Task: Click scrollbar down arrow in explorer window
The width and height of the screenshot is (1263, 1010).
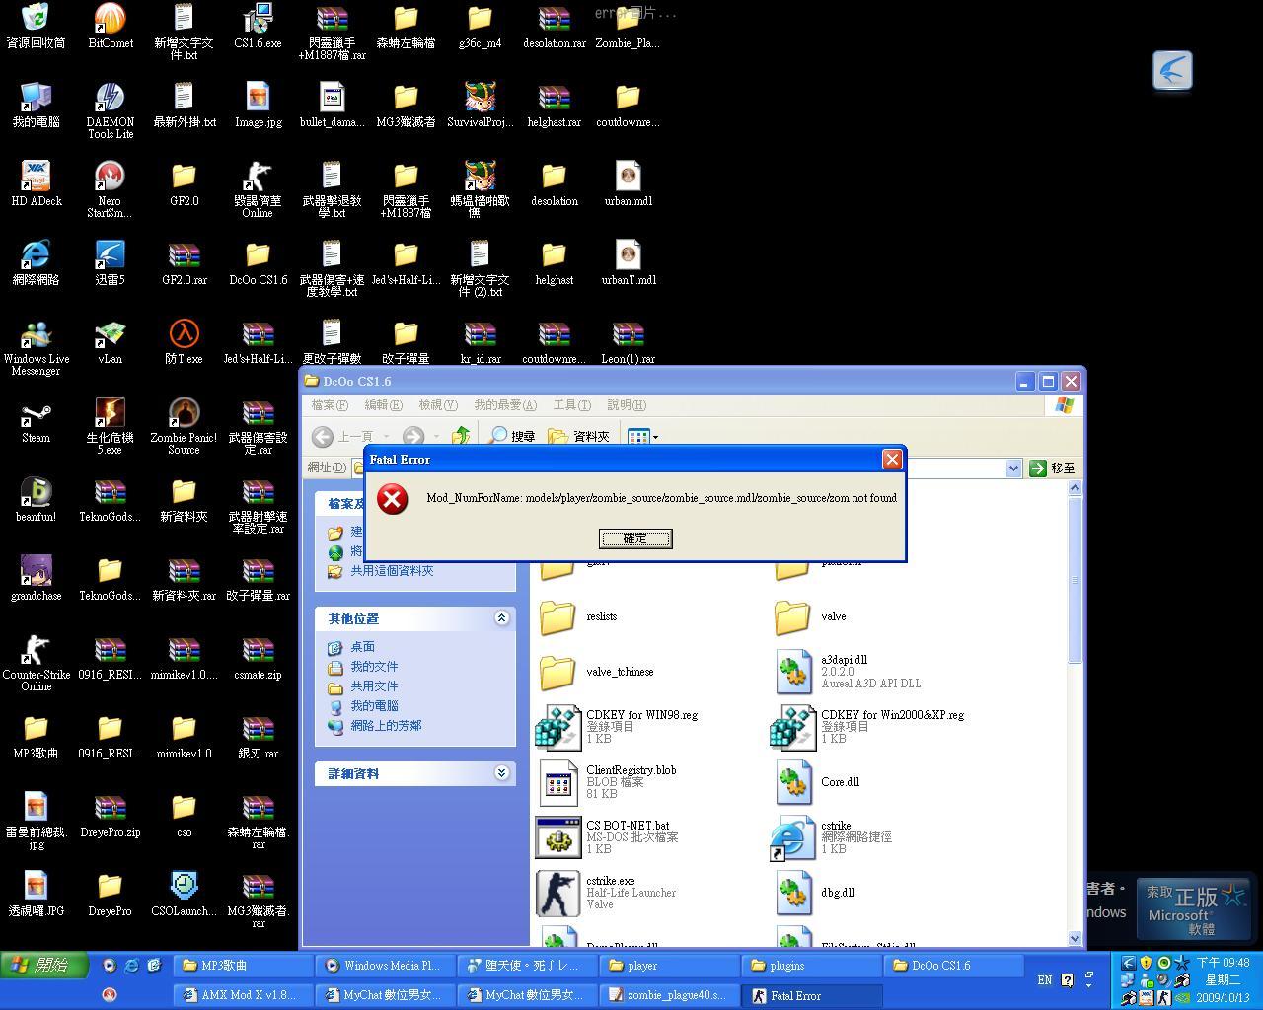Action: pos(1075,938)
